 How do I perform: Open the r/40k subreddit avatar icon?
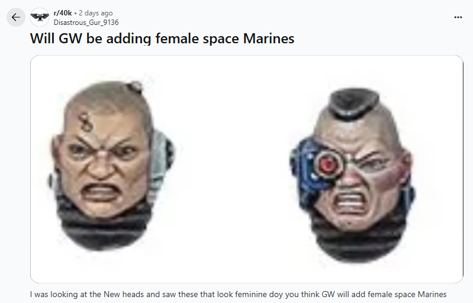[x=40, y=17]
